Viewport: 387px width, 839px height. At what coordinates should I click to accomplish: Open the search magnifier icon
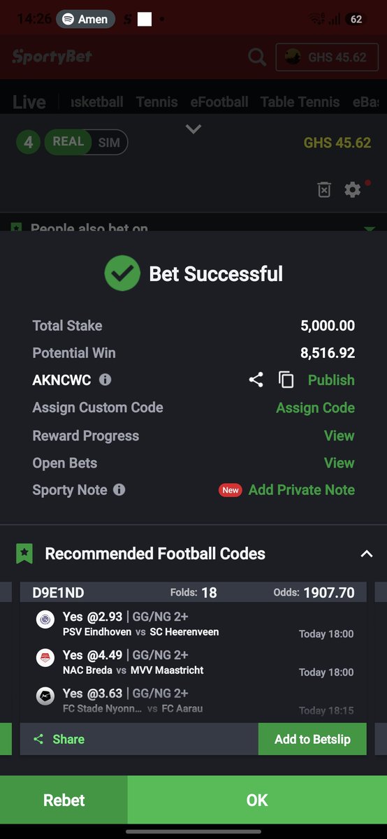point(257,57)
